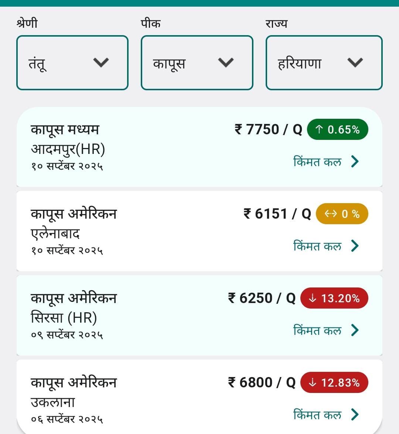399x434 pixels.
Task: Select the कापूस अमेरिकन एलेनाबाद card
Action: pos(199,231)
